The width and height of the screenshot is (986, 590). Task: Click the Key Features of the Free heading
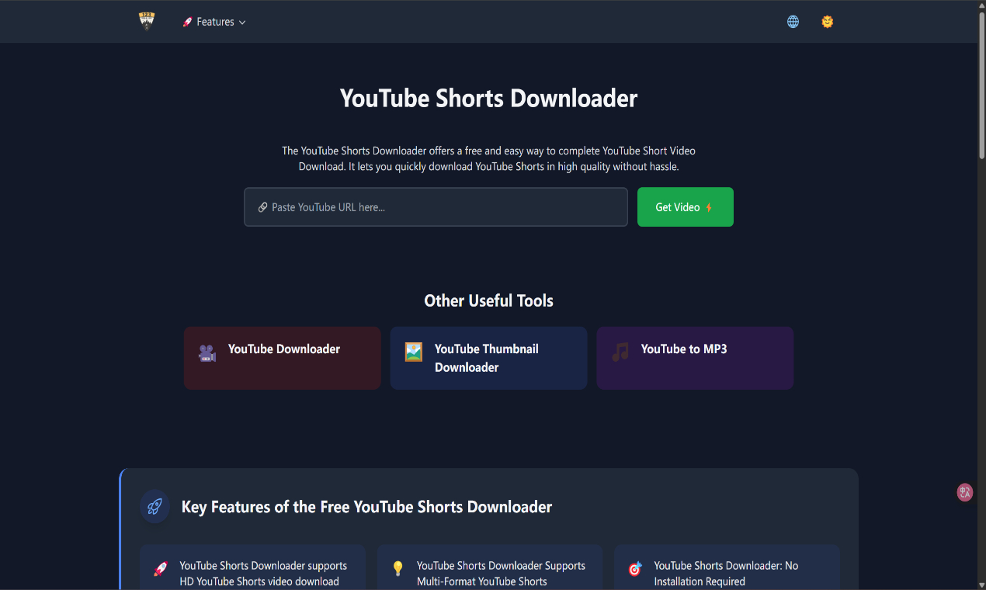click(x=366, y=507)
